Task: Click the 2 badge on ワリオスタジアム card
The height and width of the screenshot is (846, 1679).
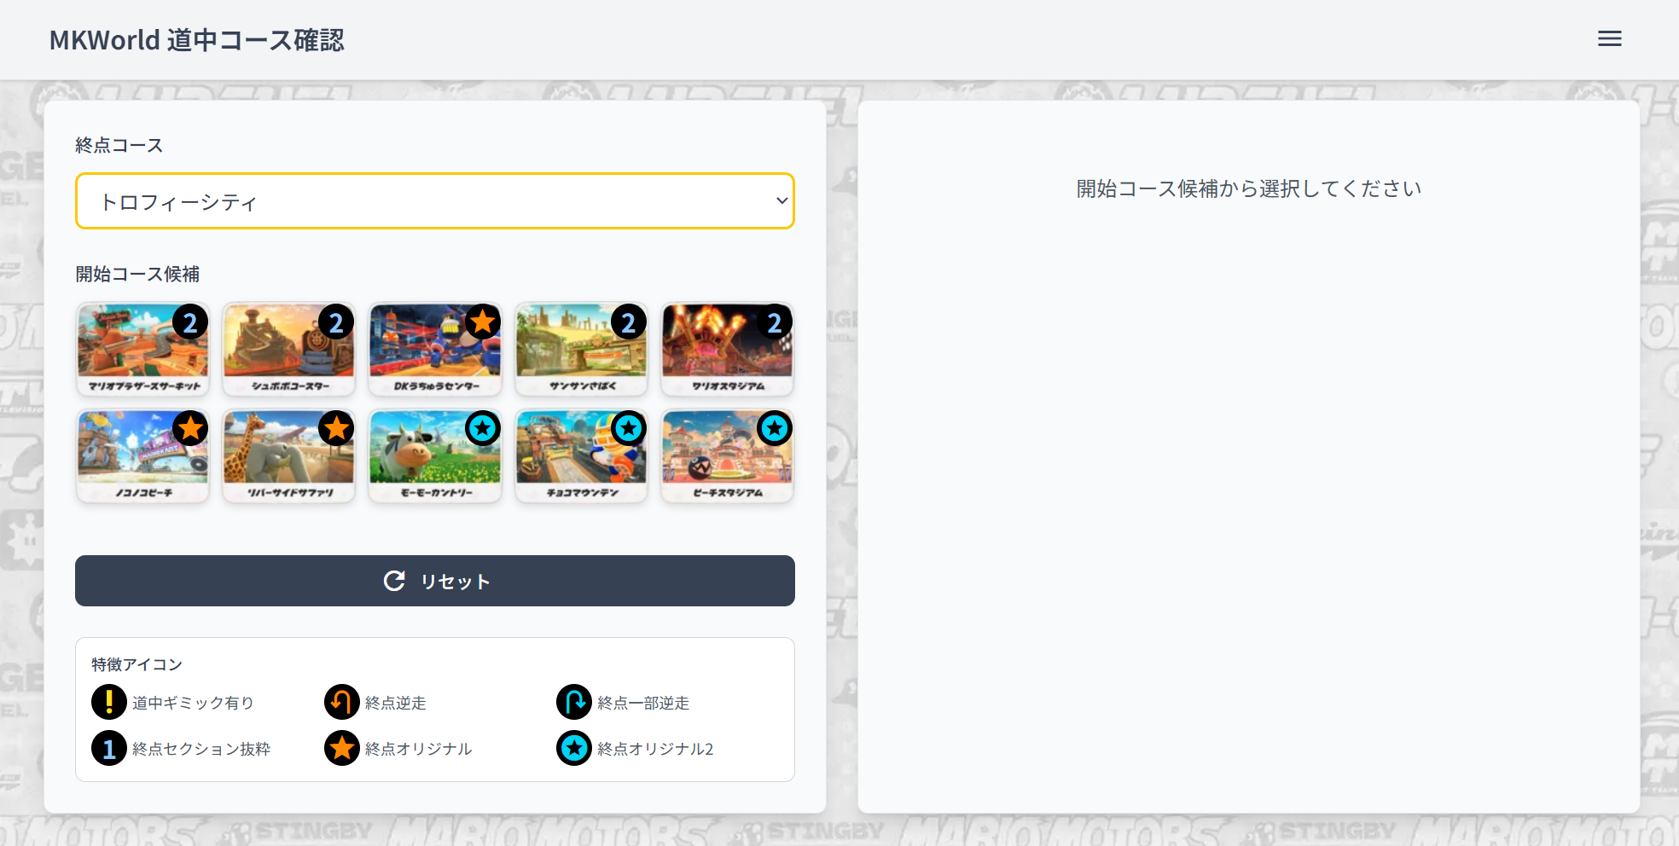Action: (x=775, y=322)
